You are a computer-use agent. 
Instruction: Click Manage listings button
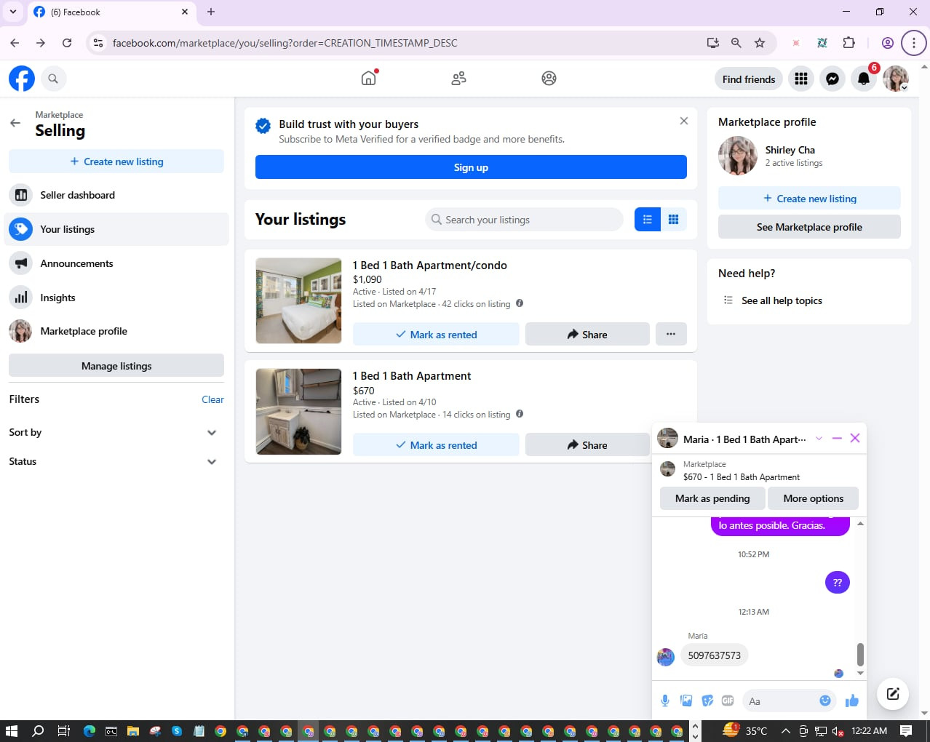click(116, 366)
